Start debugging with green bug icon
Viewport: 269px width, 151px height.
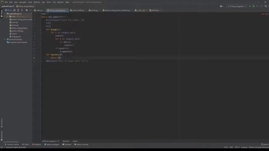(x=253, y=6)
